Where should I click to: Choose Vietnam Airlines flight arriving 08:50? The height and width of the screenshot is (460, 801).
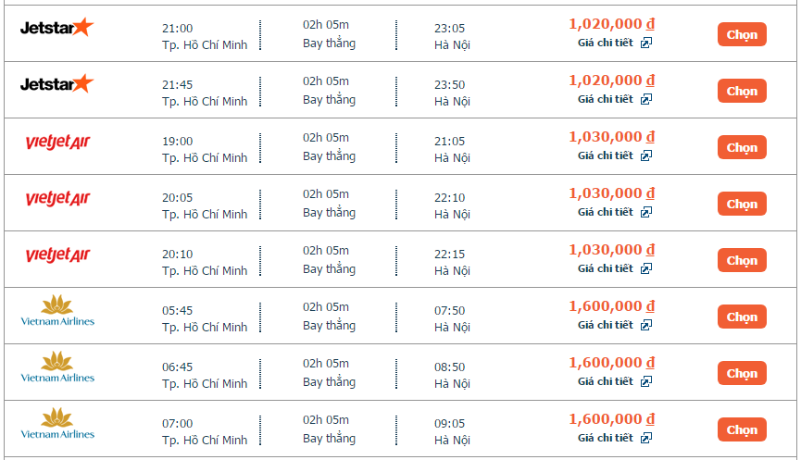[x=742, y=374]
